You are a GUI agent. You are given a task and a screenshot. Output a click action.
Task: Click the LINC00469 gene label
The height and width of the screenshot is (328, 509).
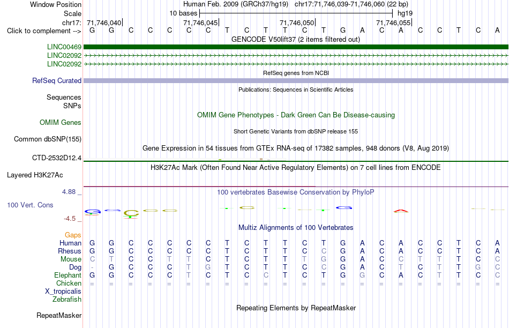pyautogui.click(x=64, y=47)
